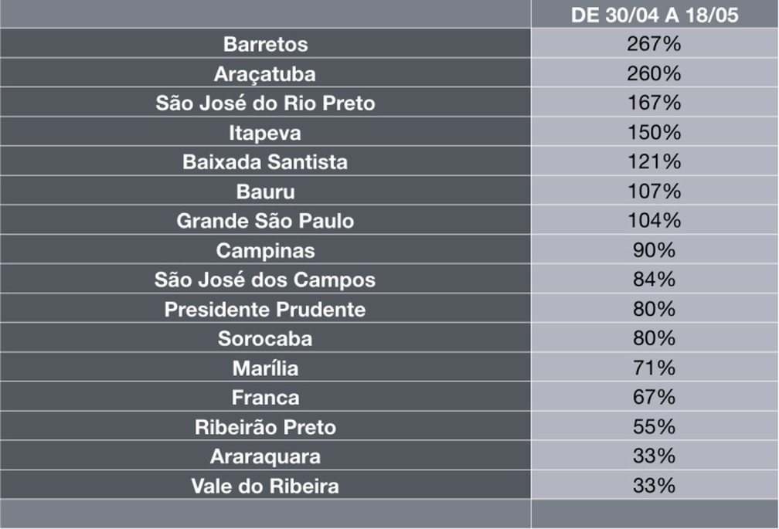The image size is (779, 529).
Task: Select the Ribeirão Preto cell
Action: click(265, 427)
